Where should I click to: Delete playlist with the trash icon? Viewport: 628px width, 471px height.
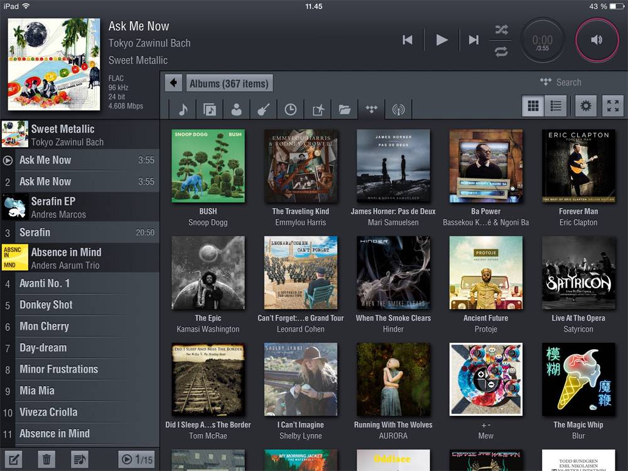[46, 459]
